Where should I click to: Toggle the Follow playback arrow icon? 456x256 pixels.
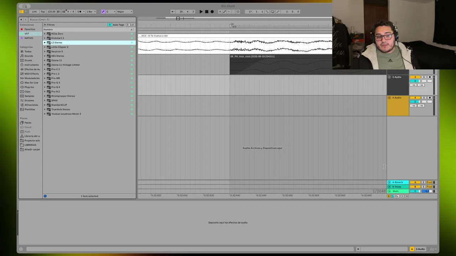(x=173, y=12)
